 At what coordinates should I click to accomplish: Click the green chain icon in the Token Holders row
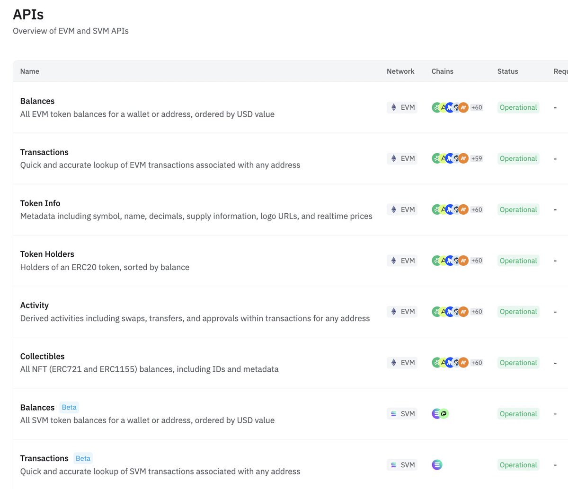coord(436,261)
